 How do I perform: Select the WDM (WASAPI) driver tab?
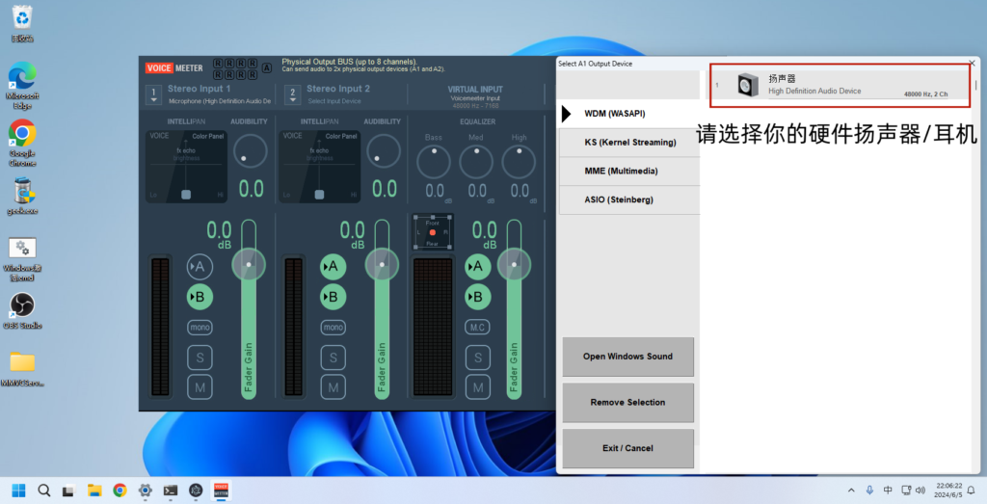click(x=629, y=114)
